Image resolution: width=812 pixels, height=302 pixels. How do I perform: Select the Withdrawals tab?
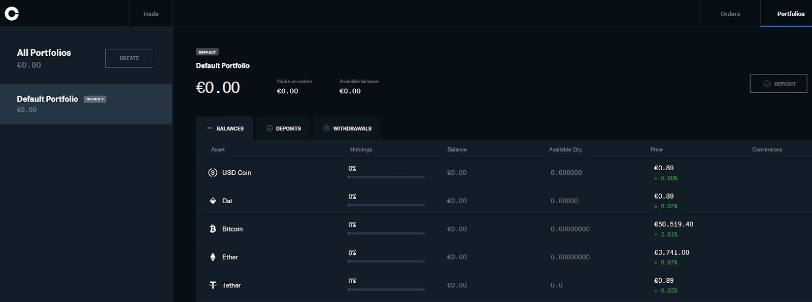pos(347,129)
